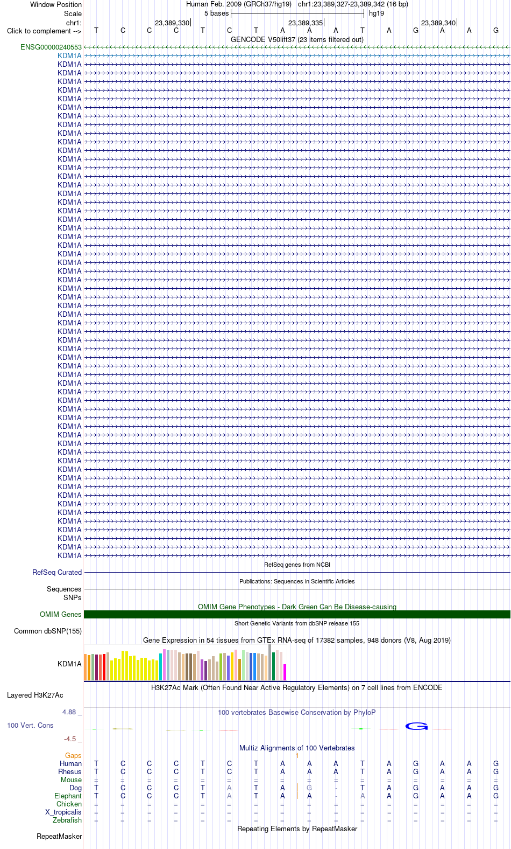511x849 pixels.
Task: Click the X_tropicalis alignment row label
Action: coord(63,812)
